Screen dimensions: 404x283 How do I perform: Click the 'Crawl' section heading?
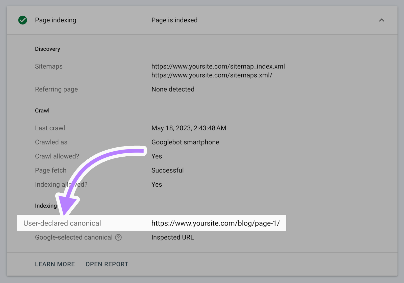coord(42,110)
